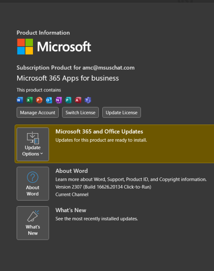Select the Update License button
The image size is (214, 271).
coord(122,113)
